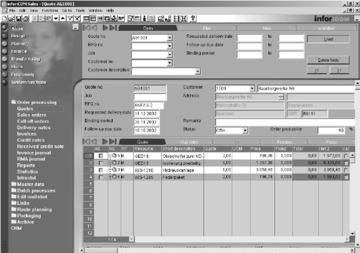The height and width of the screenshot is (253, 360).
Task: Expand the Status dropdown showing Offer
Action: (x=244, y=131)
